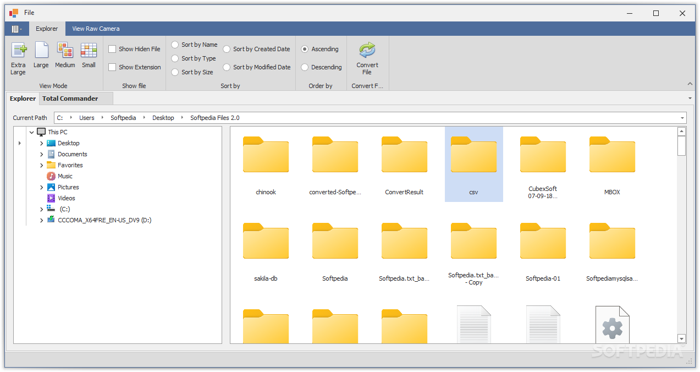The width and height of the screenshot is (700, 372).
Task: Open the Current Path dropdown arrow
Action: [x=682, y=118]
